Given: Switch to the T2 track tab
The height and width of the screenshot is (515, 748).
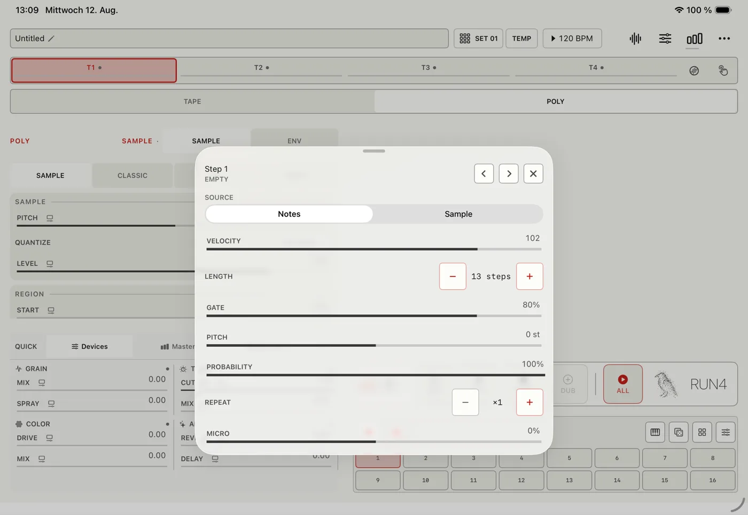Looking at the screenshot, I should coord(261,68).
